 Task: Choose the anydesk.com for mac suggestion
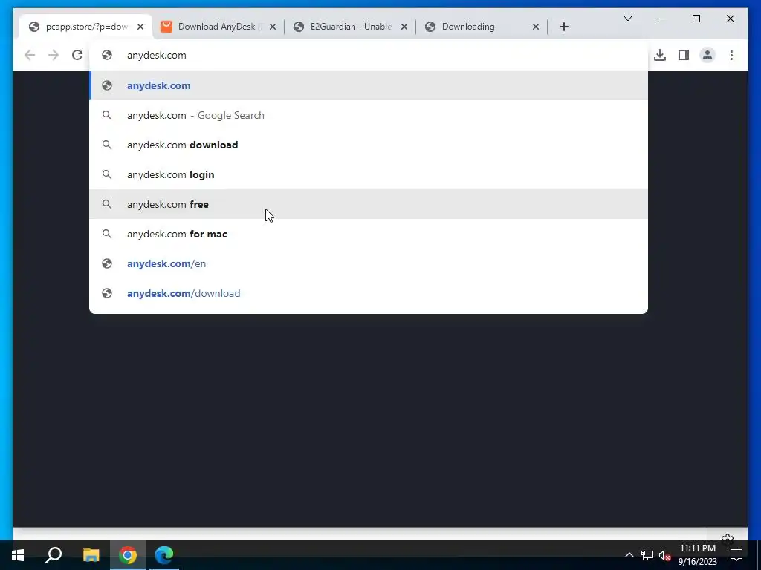(x=369, y=234)
